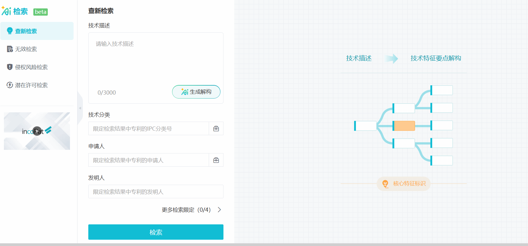Collapse the sidebar with the arrow handle

tap(80, 108)
